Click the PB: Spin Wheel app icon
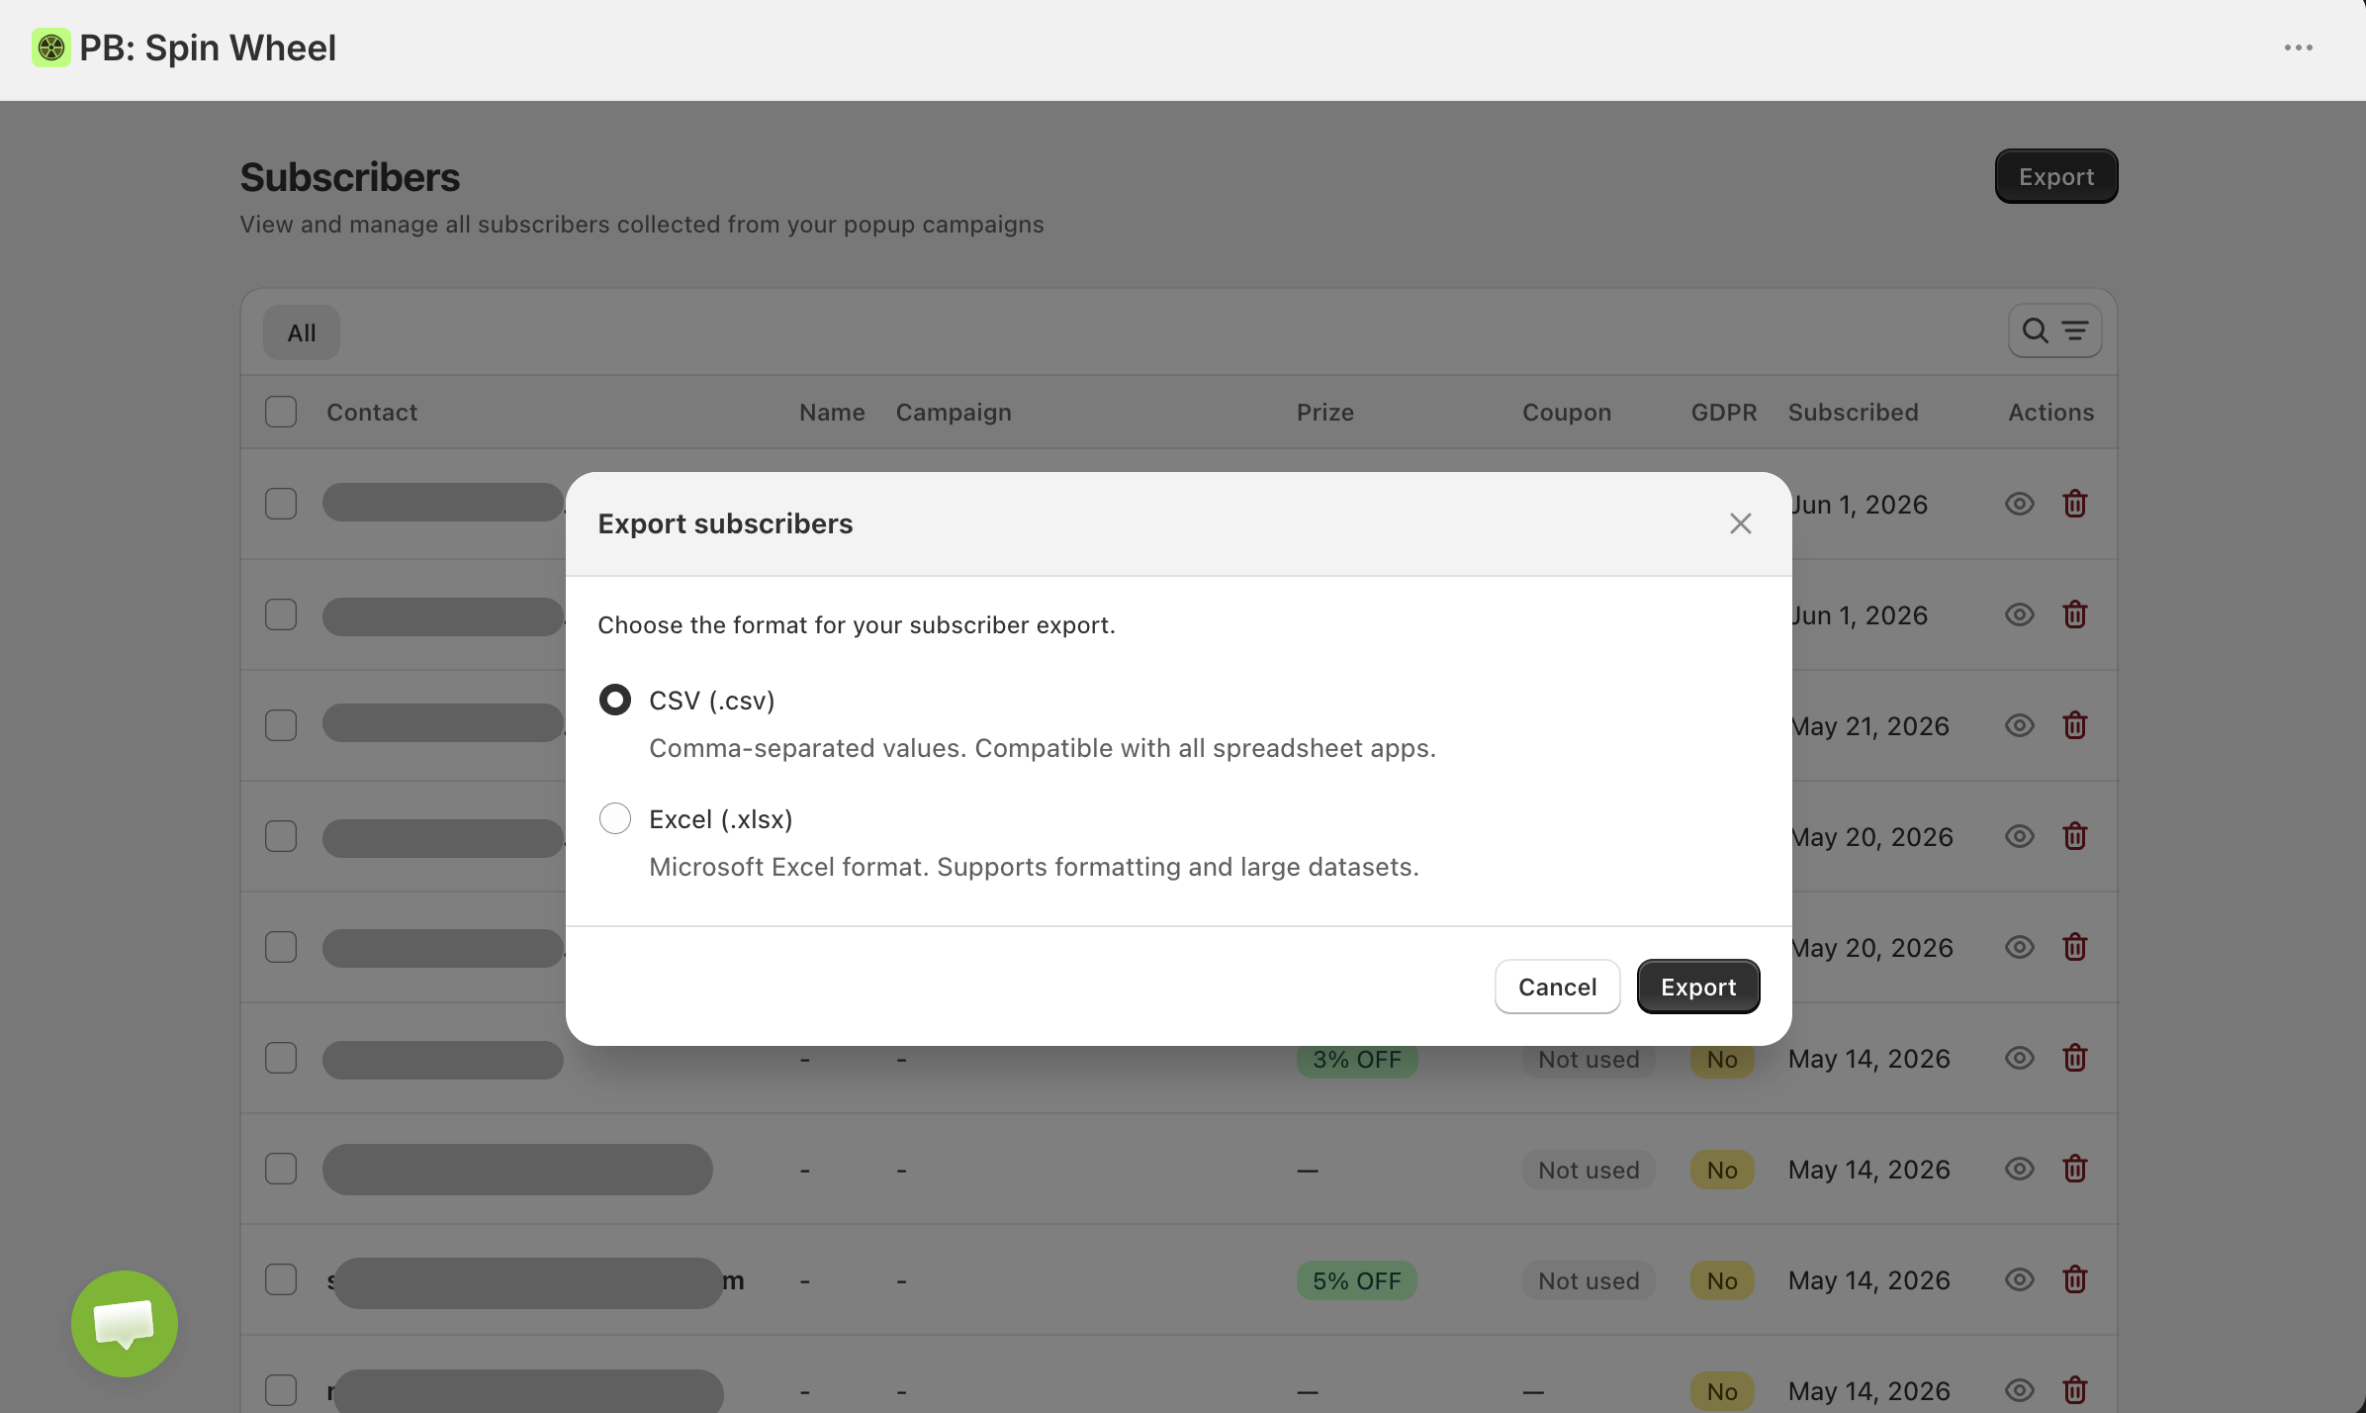 [x=51, y=48]
